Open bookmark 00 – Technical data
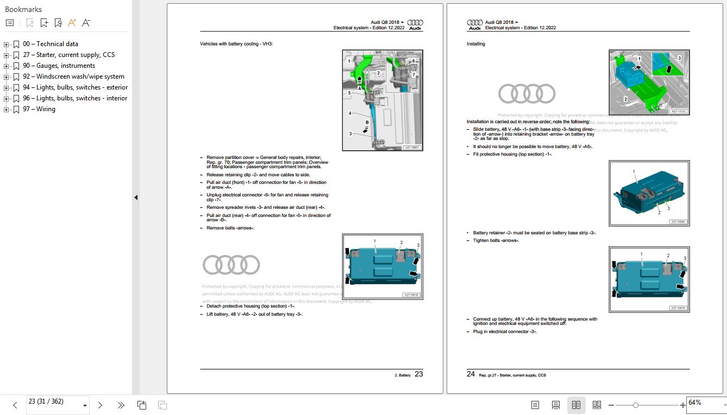This screenshot has height=415, width=727. tap(51, 44)
